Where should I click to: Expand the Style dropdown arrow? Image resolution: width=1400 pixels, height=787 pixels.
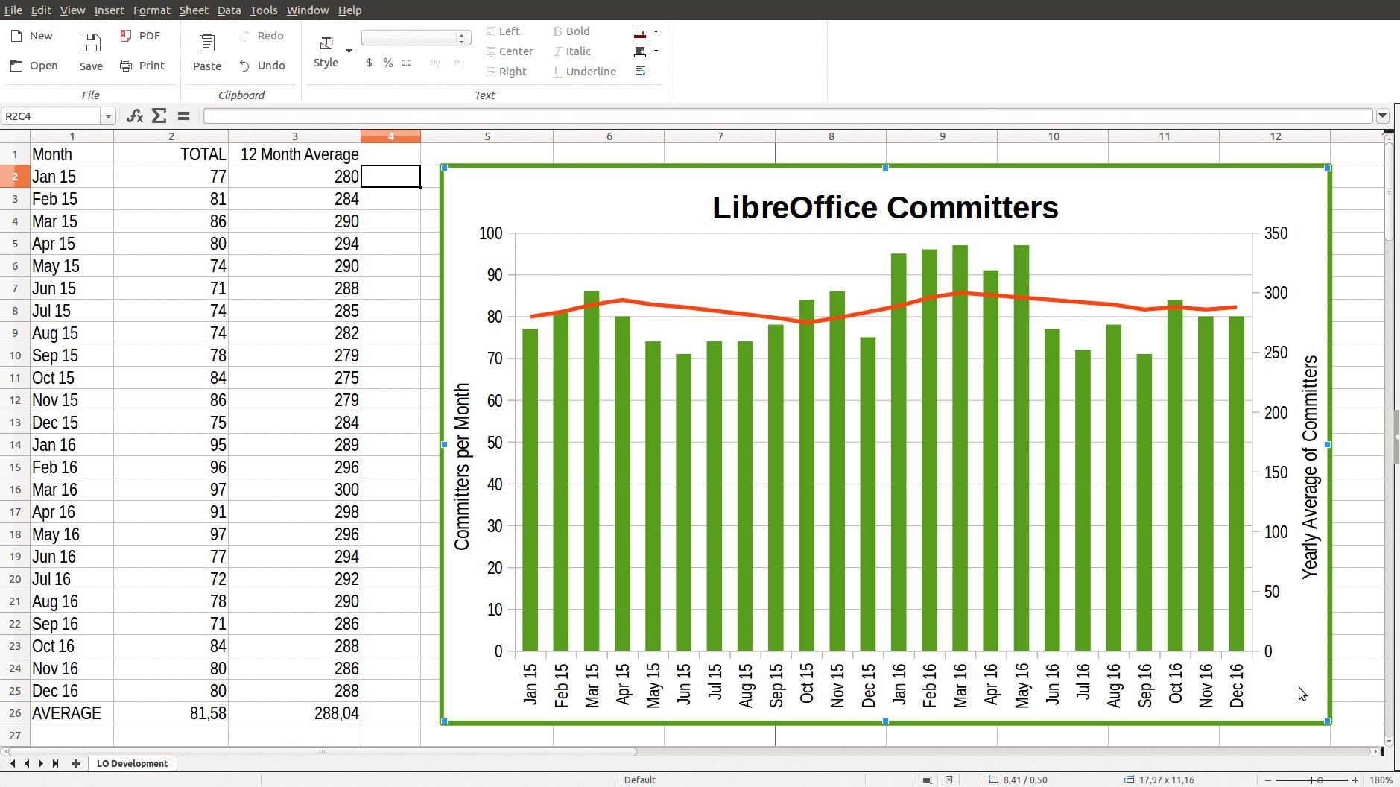(349, 51)
